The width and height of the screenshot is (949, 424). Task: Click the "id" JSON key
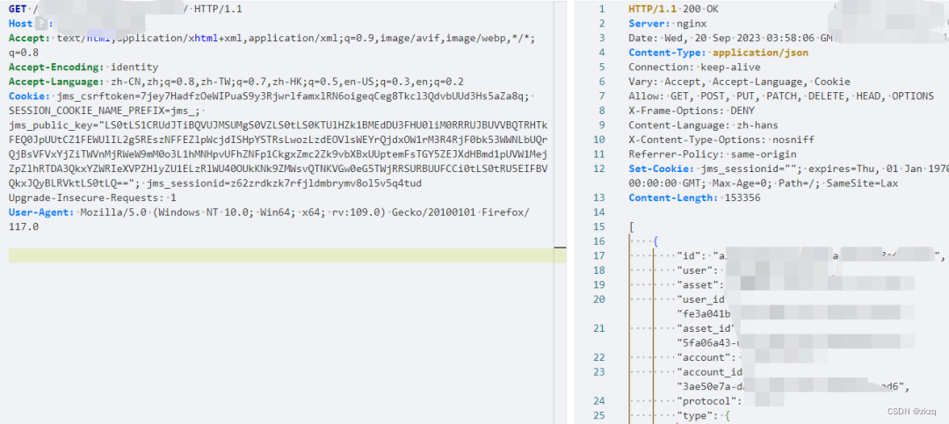tap(688, 255)
